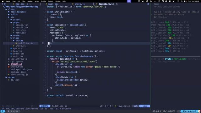201x113 pixels.
Task: Open the Profiles menu
Action: tap(44, 1)
